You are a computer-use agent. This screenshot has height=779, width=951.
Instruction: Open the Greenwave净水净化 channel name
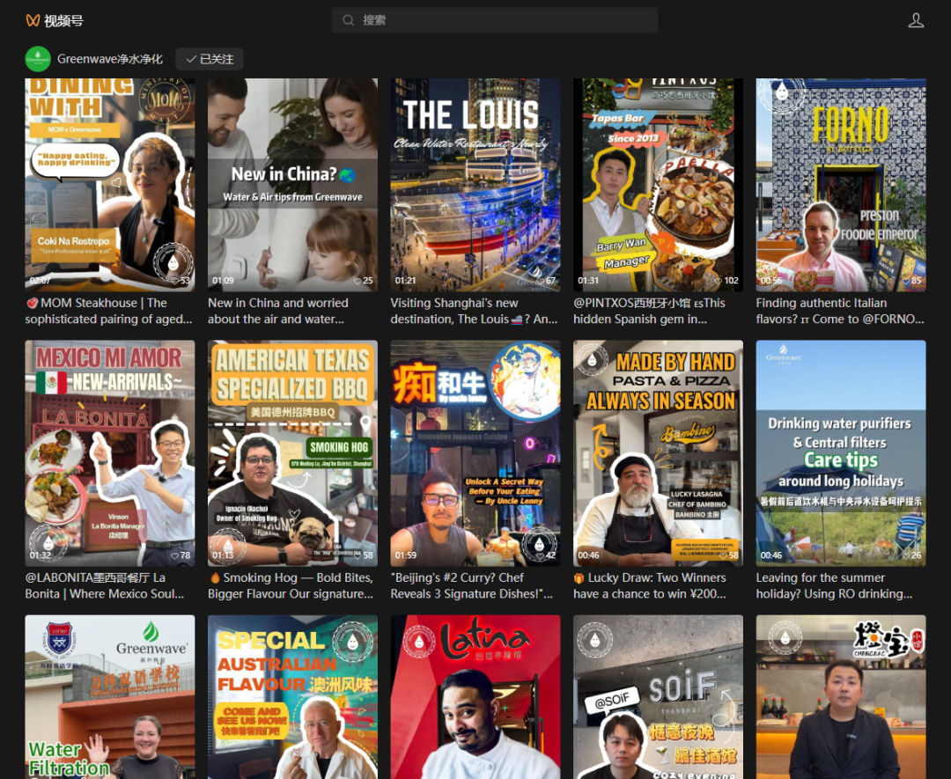pyautogui.click(x=110, y=59)
